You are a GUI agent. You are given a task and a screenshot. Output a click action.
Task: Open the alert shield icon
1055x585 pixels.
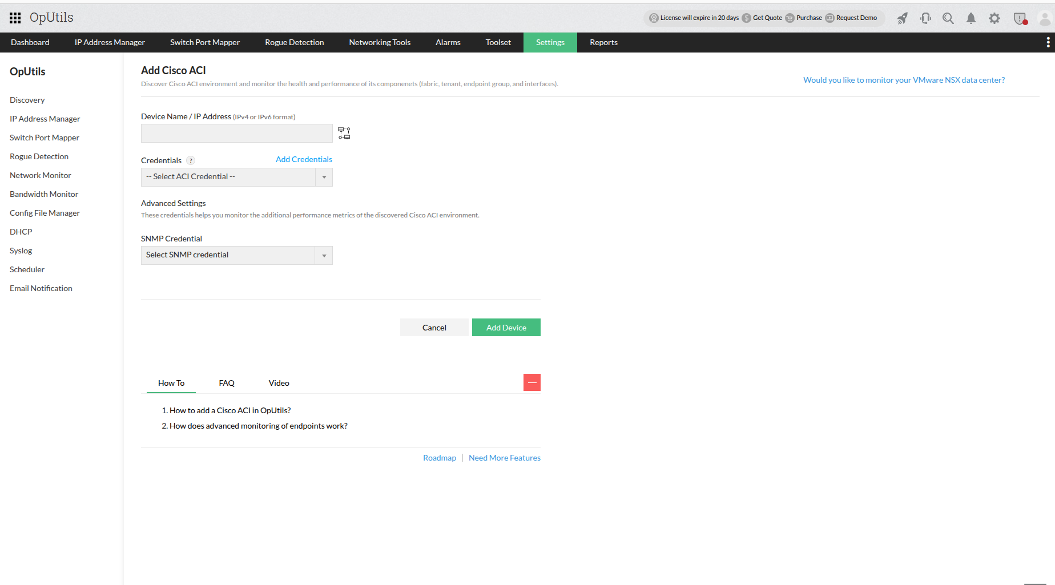(1020, 19)
